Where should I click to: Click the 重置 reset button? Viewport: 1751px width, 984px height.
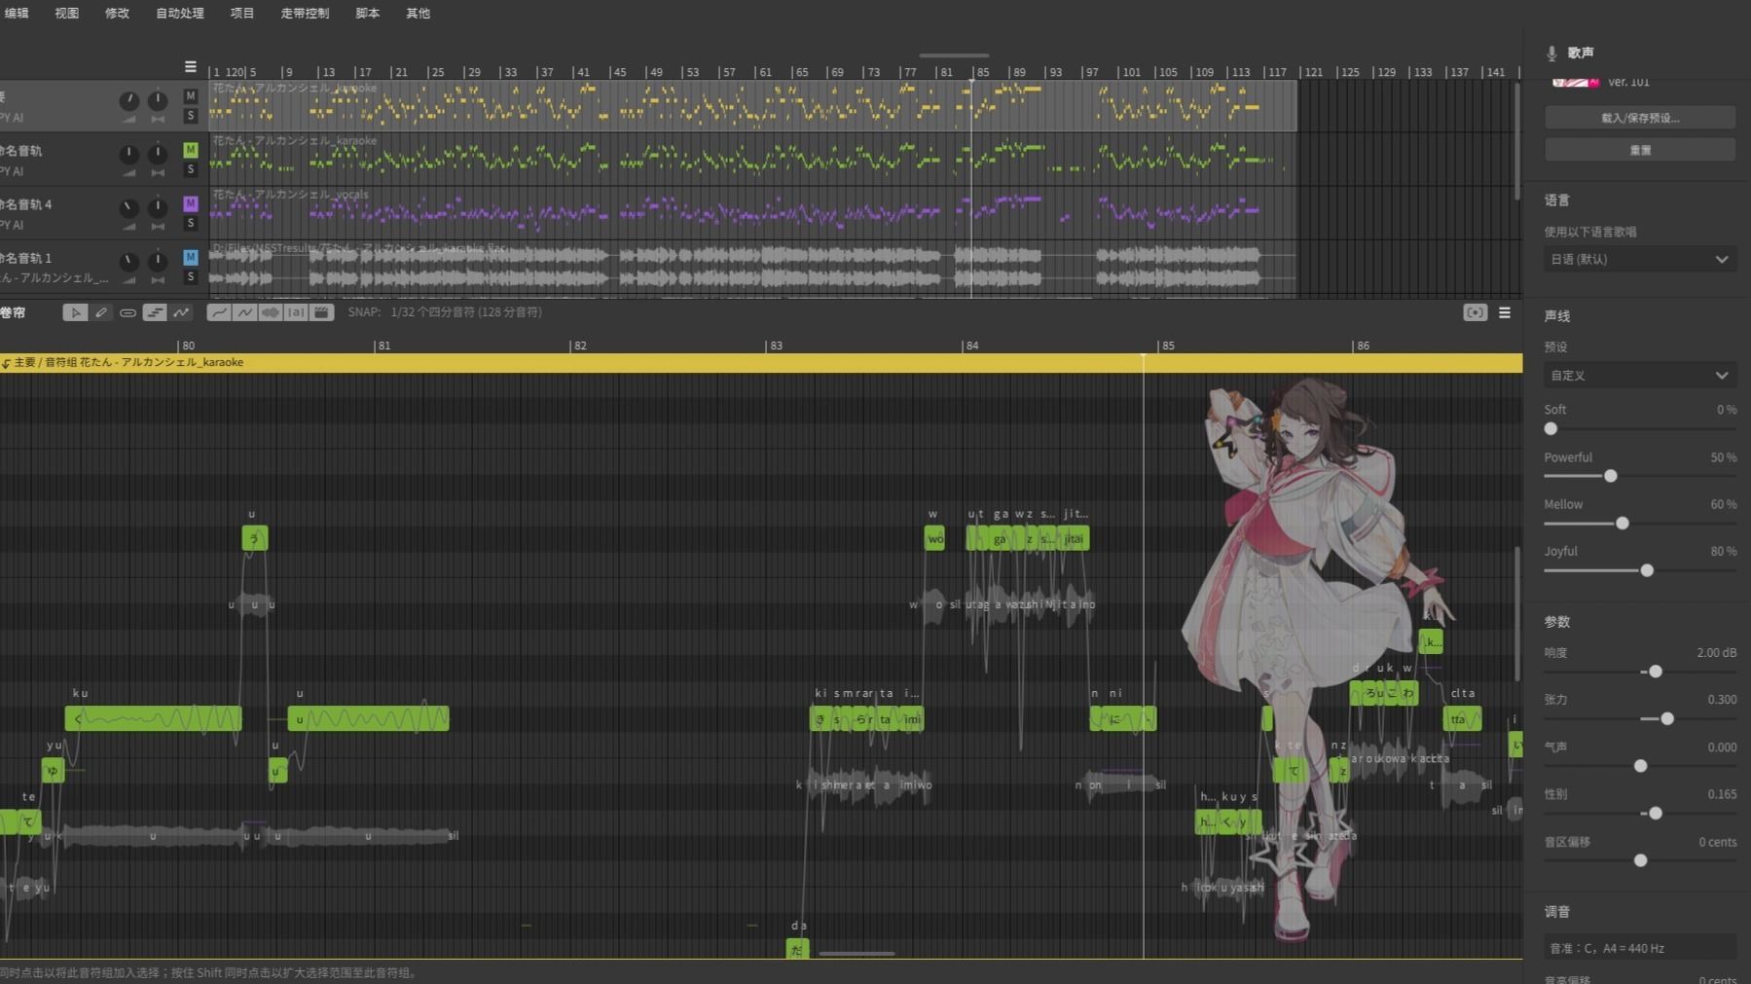(x=1640, y=150)
